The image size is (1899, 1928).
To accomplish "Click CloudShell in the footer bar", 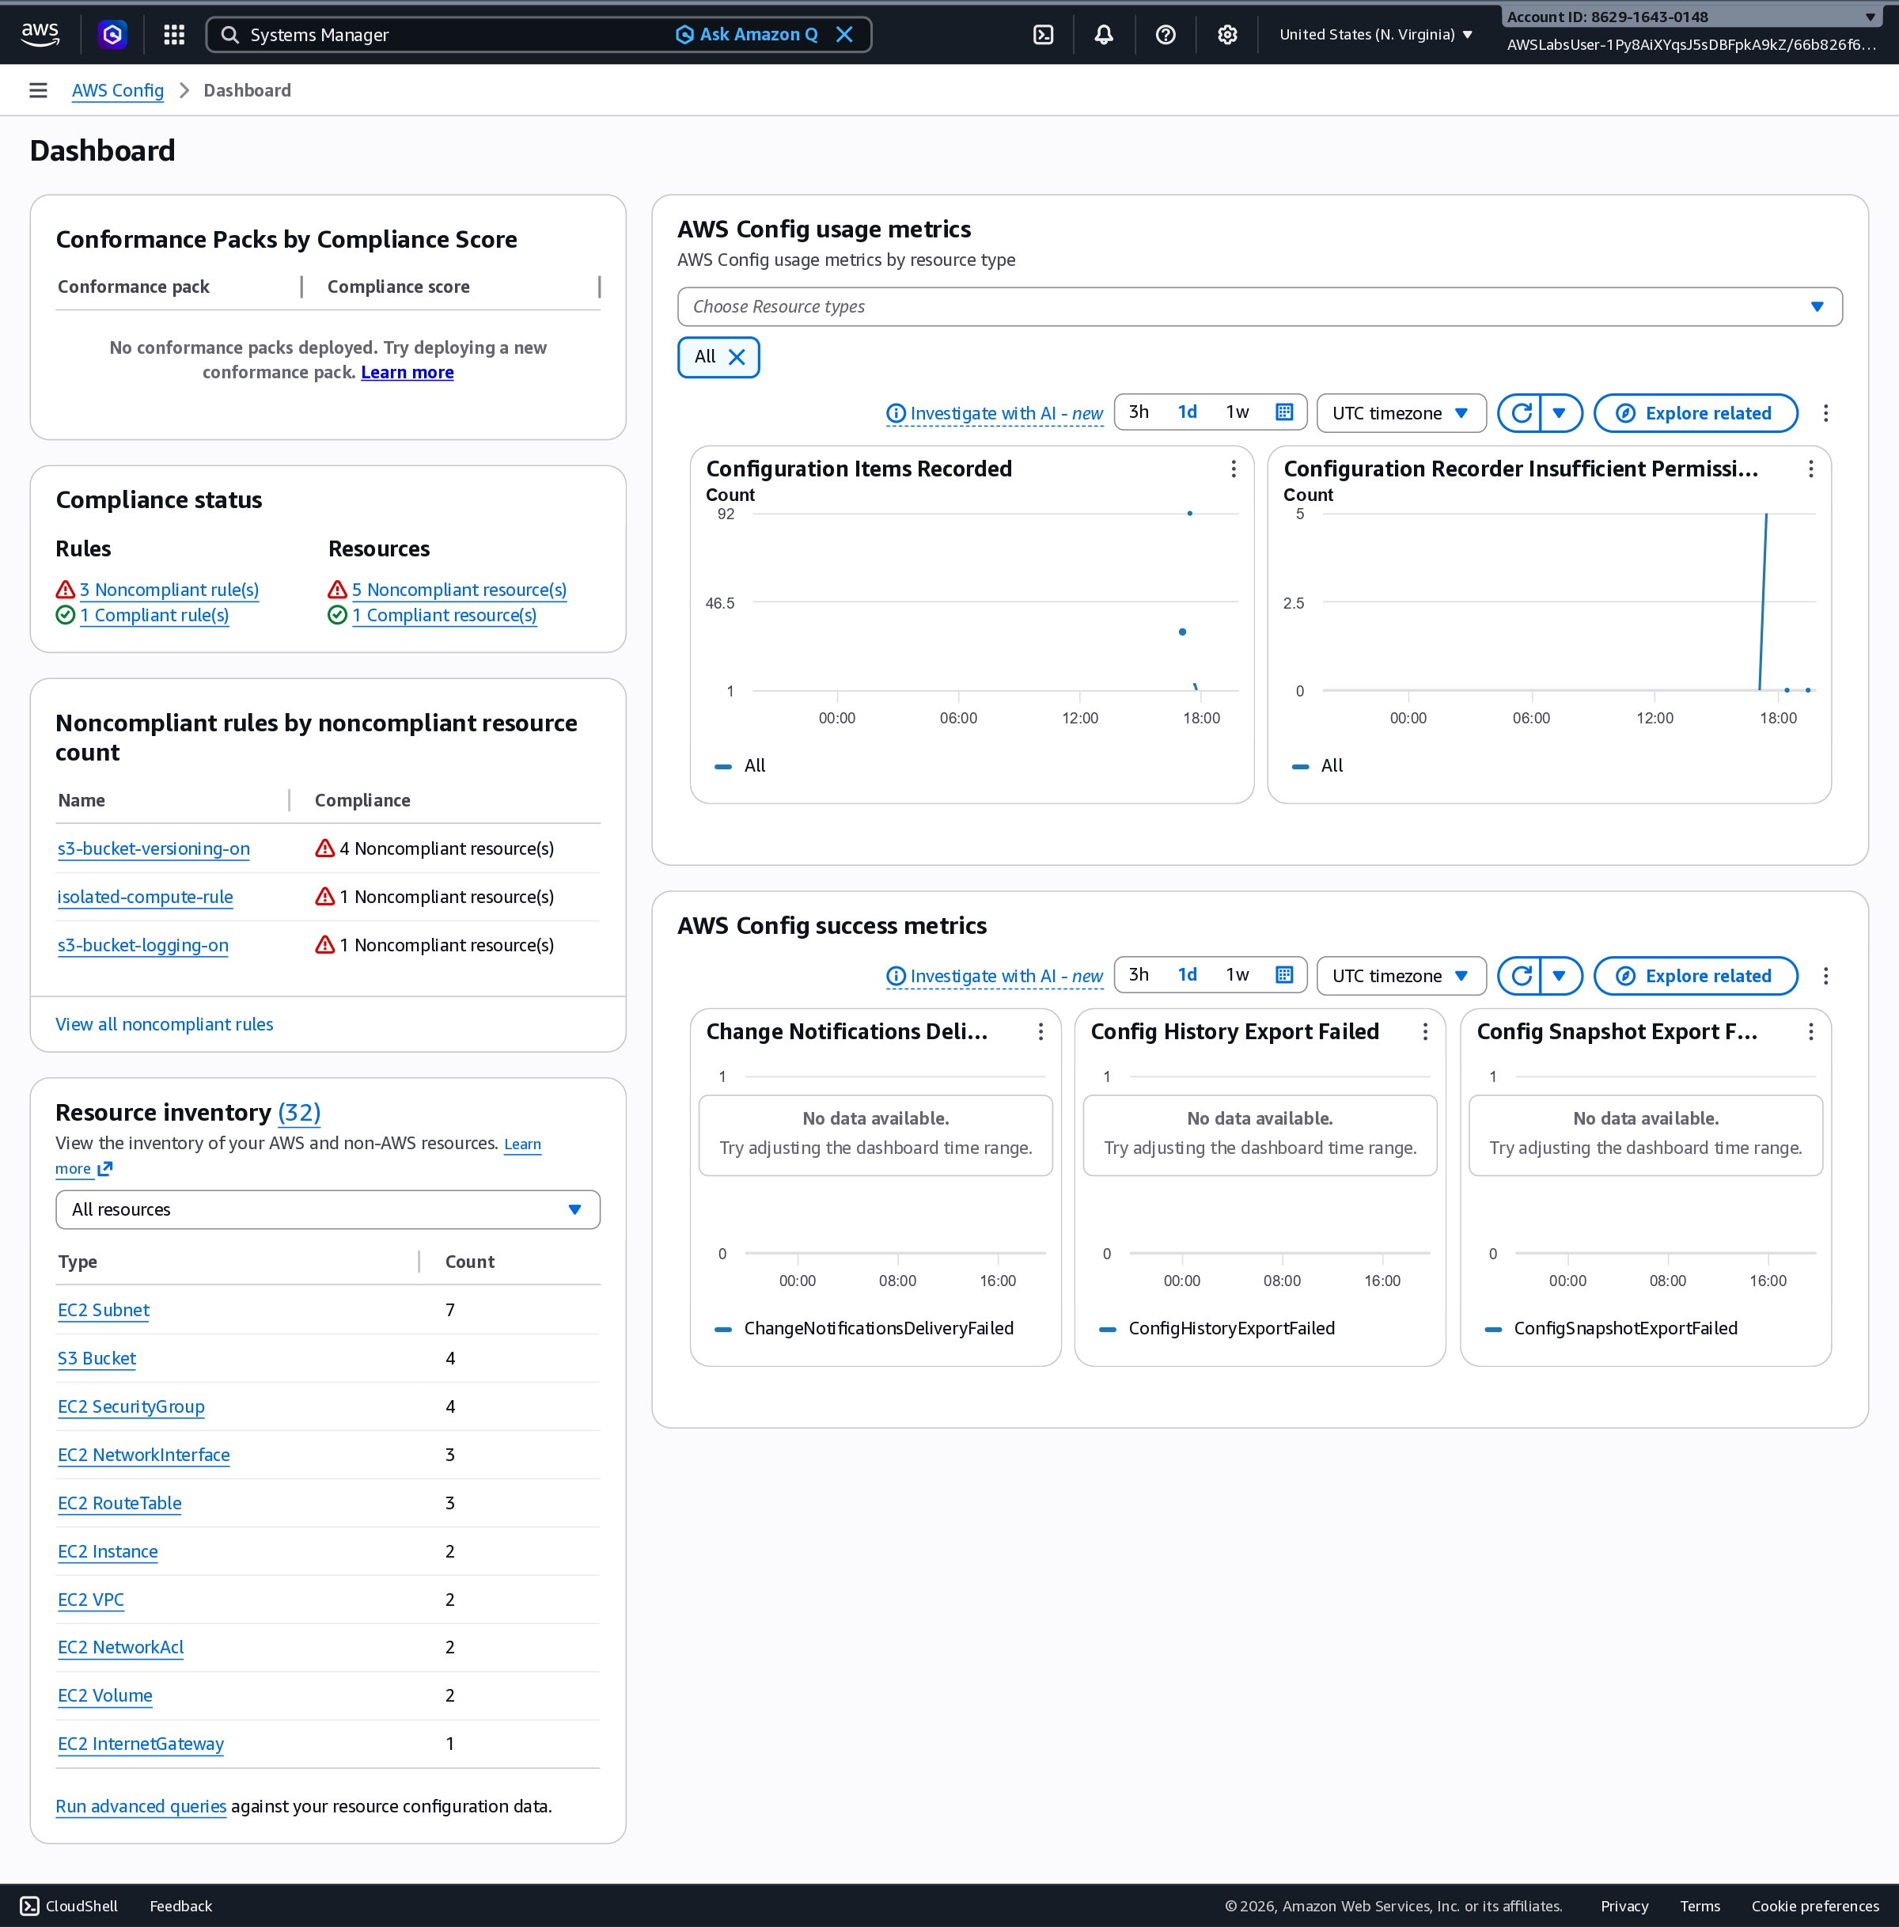I will click(x=69, y=1906).
